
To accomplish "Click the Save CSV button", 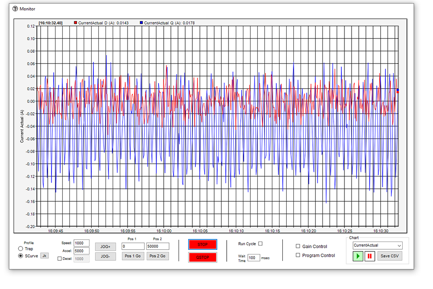I will pos(390,256).
